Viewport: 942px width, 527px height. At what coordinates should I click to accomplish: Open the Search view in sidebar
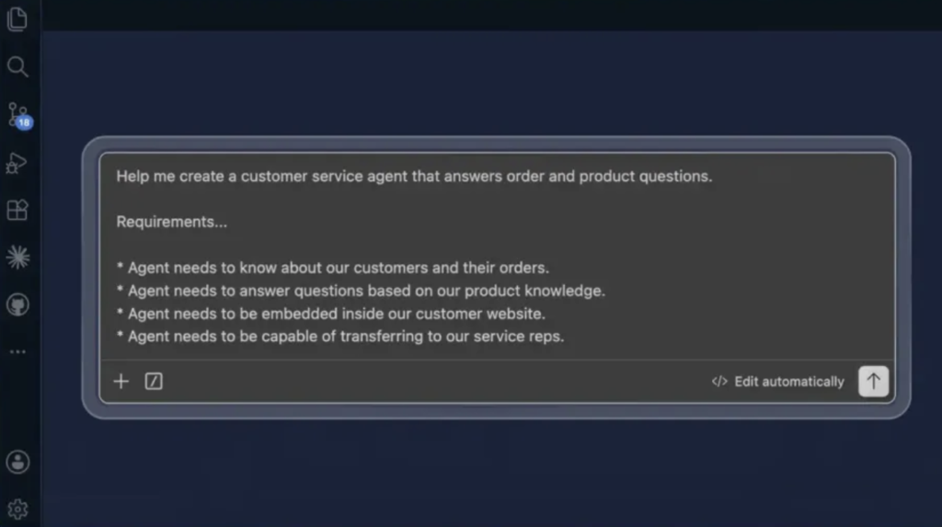coord(17,67)
